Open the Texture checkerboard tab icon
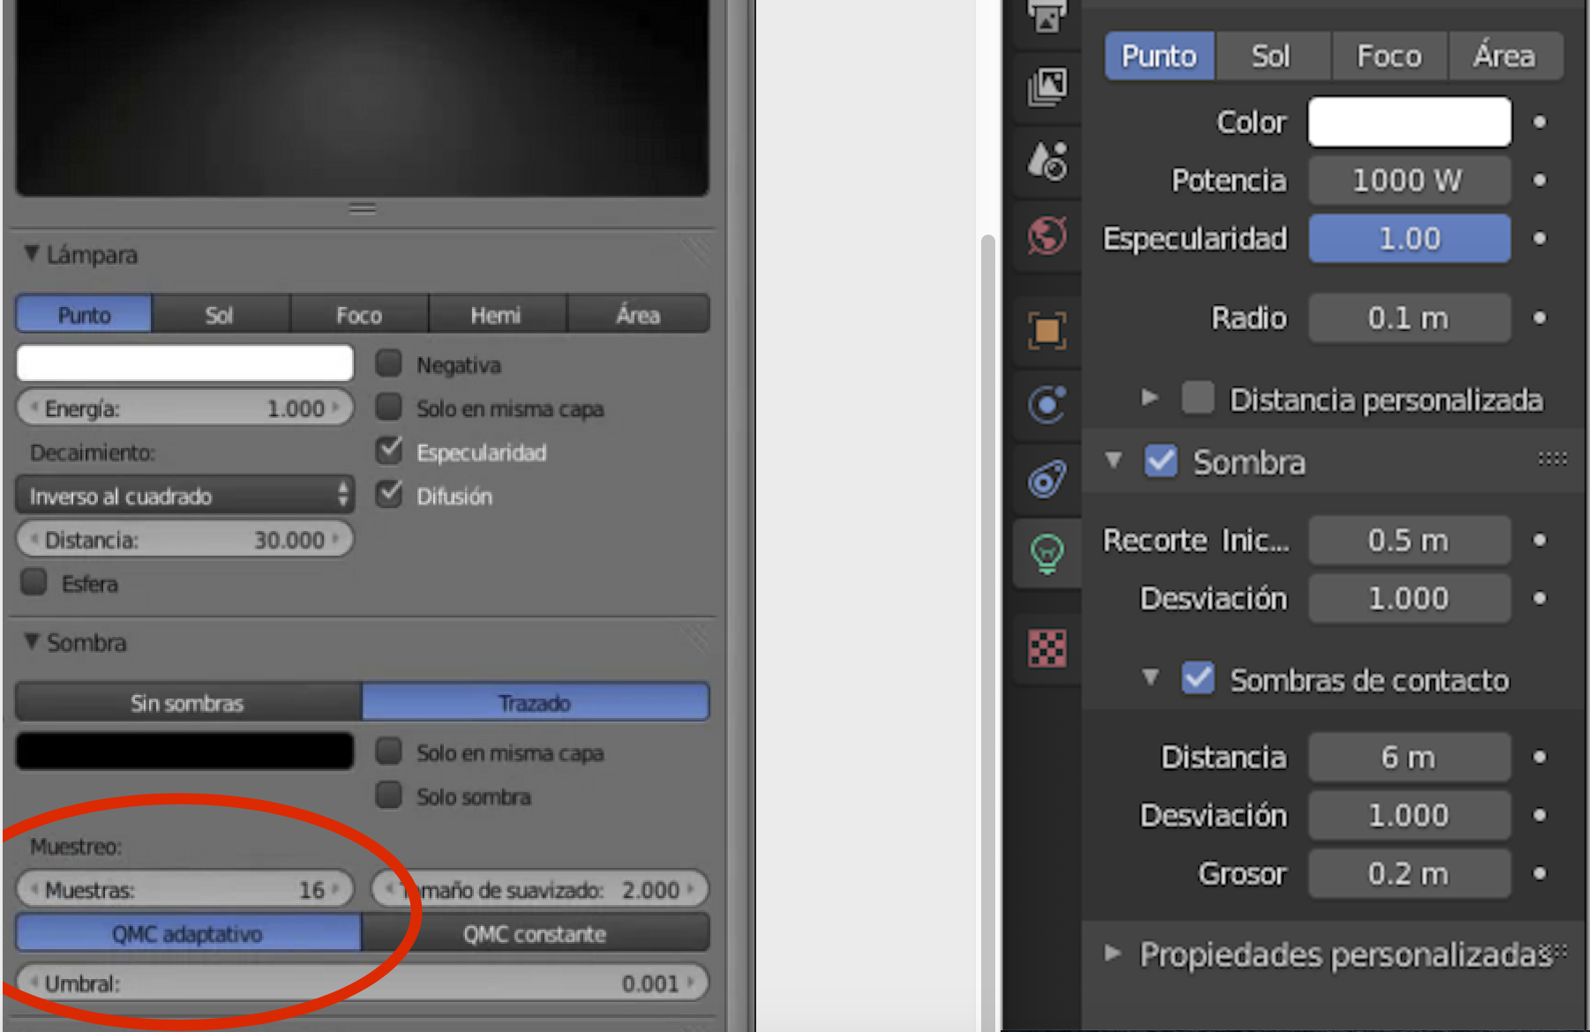Viewport: 1590px width, 1032px height. click(x=1046, y=648)
